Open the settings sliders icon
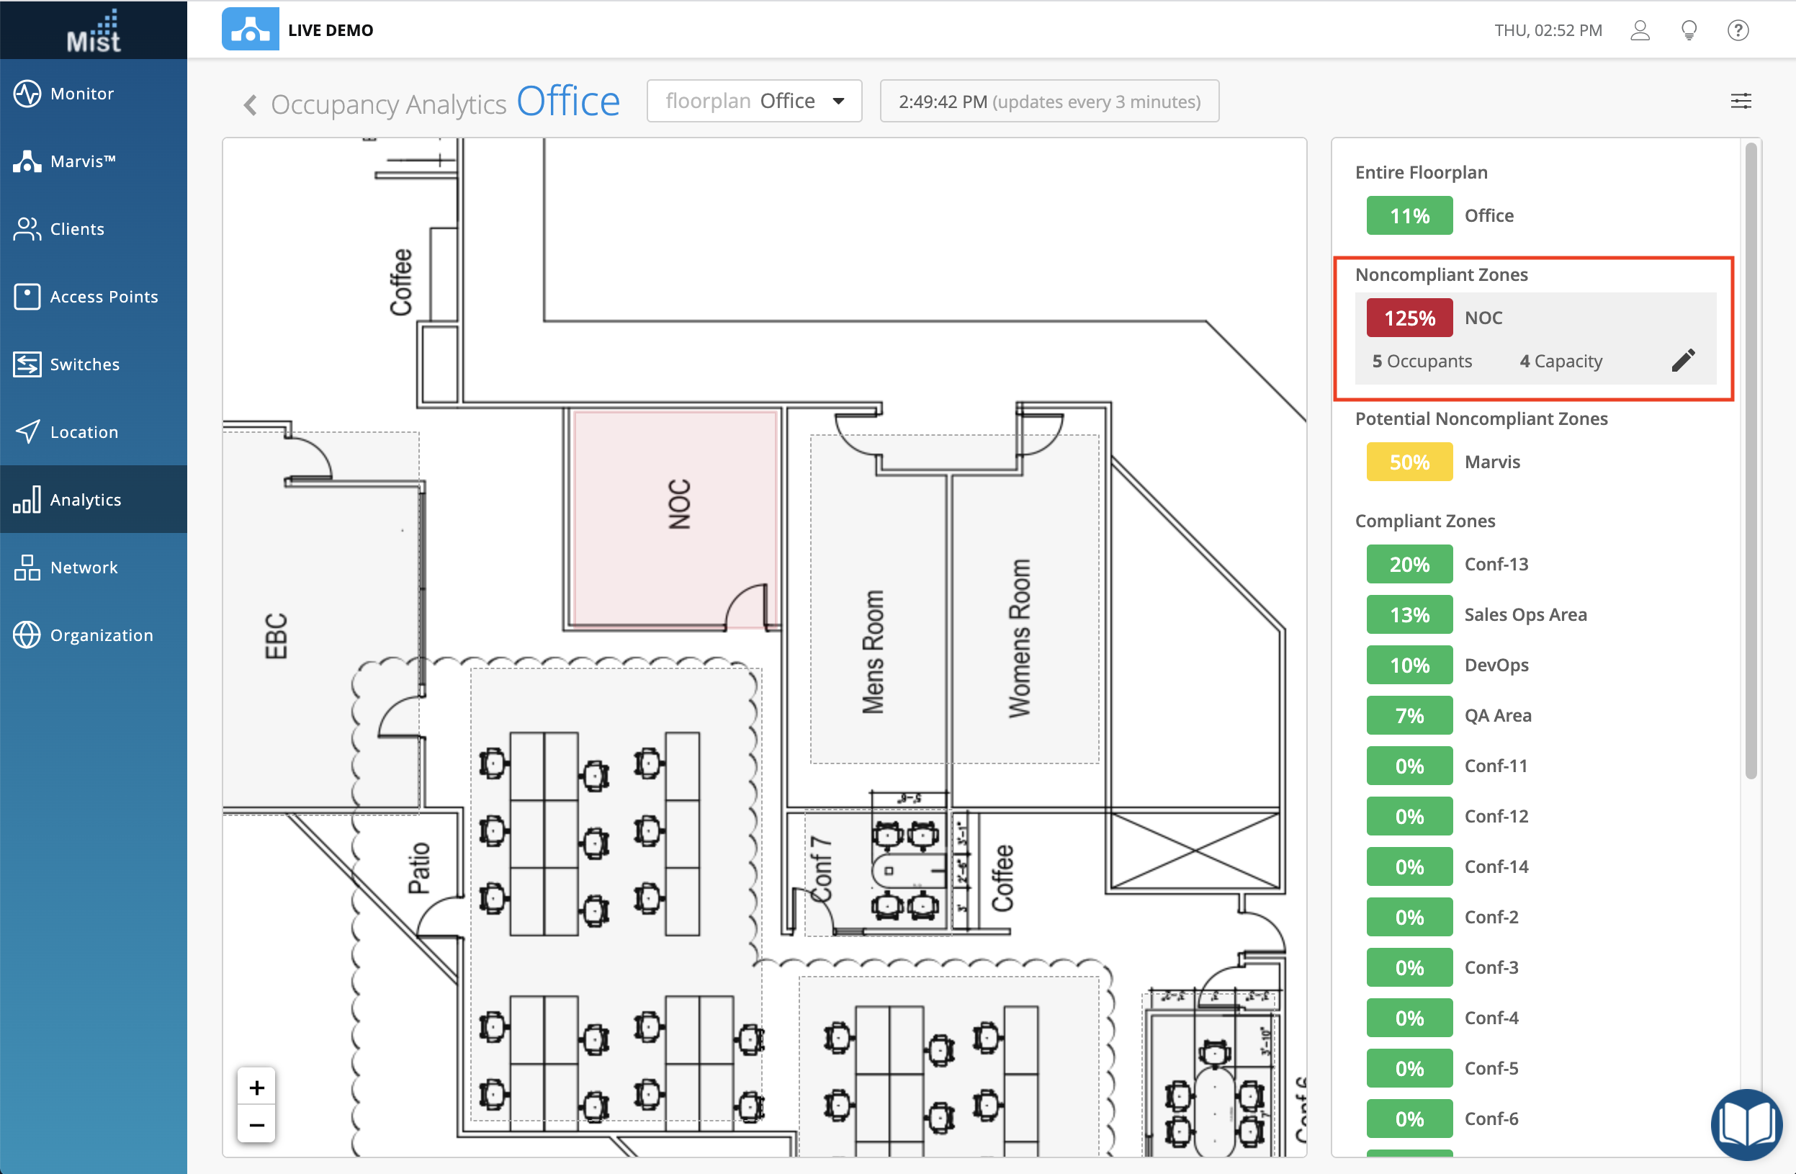The image size is (1796, 1174). [1740, 101]
